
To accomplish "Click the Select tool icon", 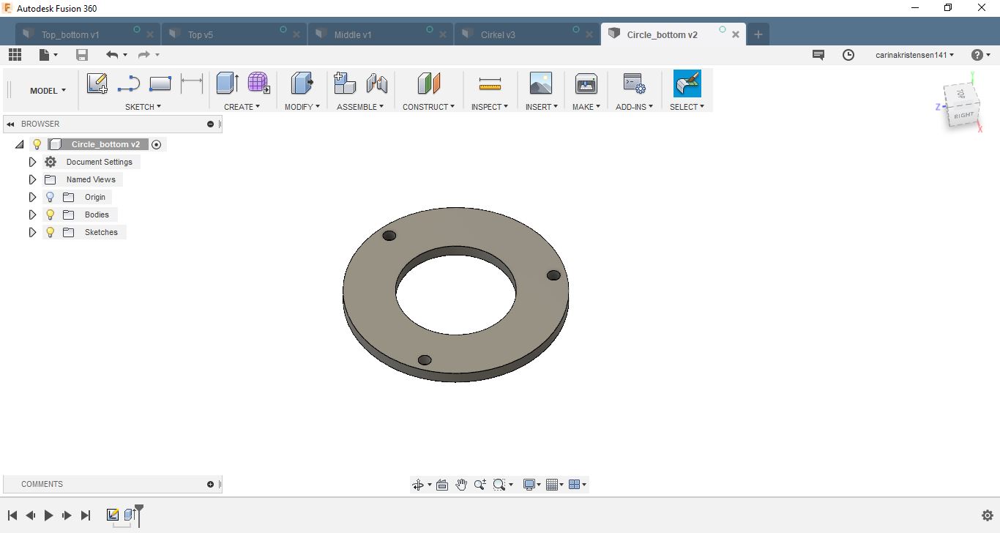I will click(x=687, y=83).
